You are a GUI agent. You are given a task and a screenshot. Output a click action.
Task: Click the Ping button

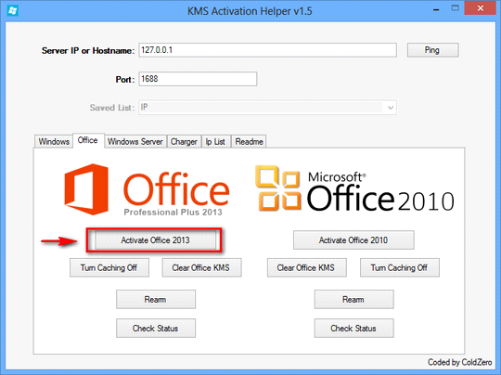(x=432, y=50)
